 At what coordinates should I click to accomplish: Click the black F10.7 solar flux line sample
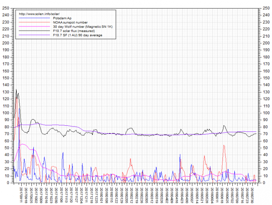tap(34, 31)
